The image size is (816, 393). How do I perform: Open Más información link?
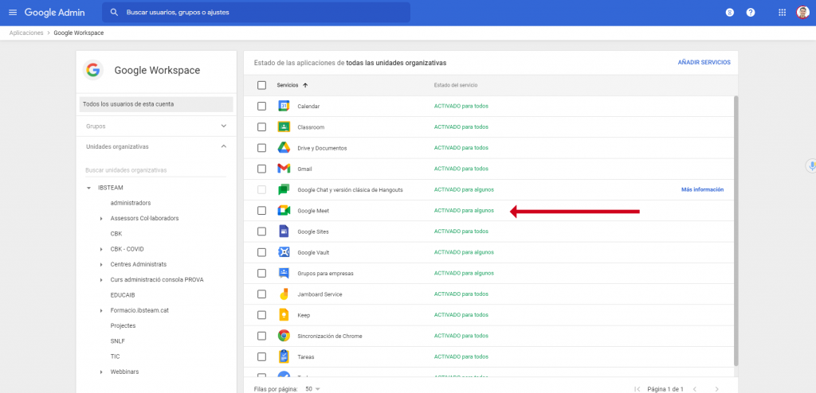coord(702,190)
